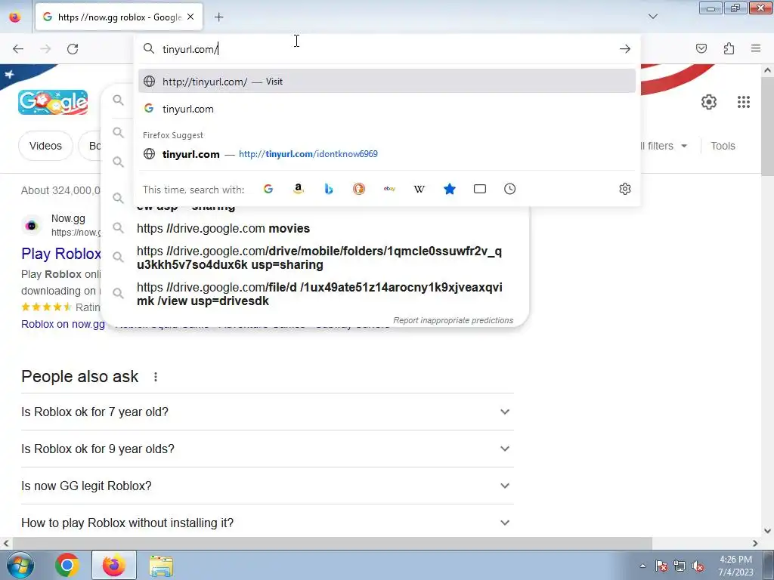Click the Google holiday doodle logo
774x580 pixels.
[x=53, y=102]
